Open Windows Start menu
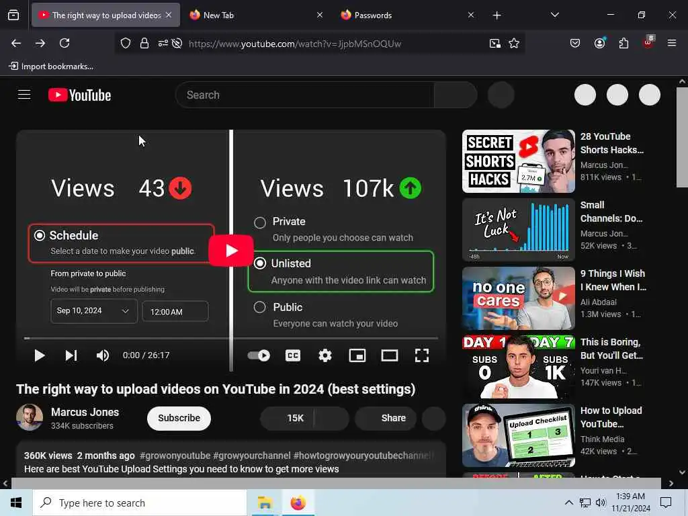The width and height of the screenshot is (688, 516). [16, 503]
